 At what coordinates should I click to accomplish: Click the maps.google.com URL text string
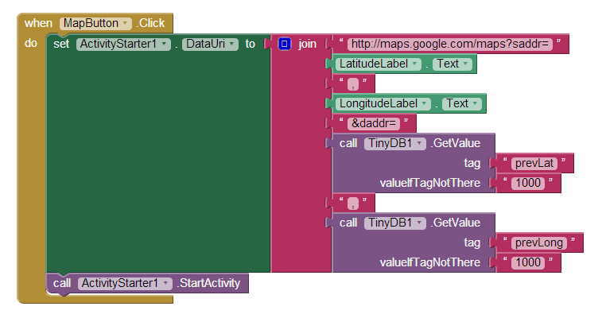tap(451, 44)
